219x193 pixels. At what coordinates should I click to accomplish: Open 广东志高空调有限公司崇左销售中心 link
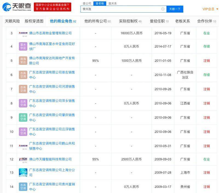[52, 75]
